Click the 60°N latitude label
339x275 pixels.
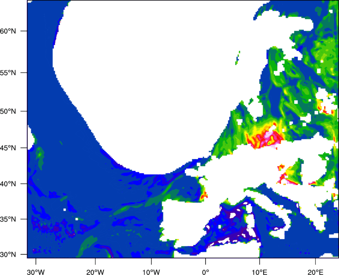[x=8, y=31]
